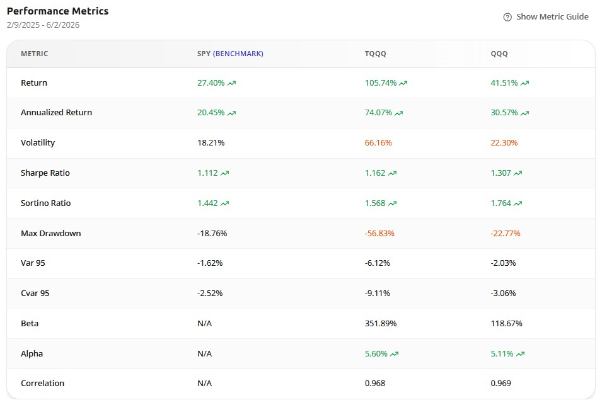Viewport: 602px width, 405px height.
Task: Click TQQQ max drawdown -56.83%
Action: (379, 233)
